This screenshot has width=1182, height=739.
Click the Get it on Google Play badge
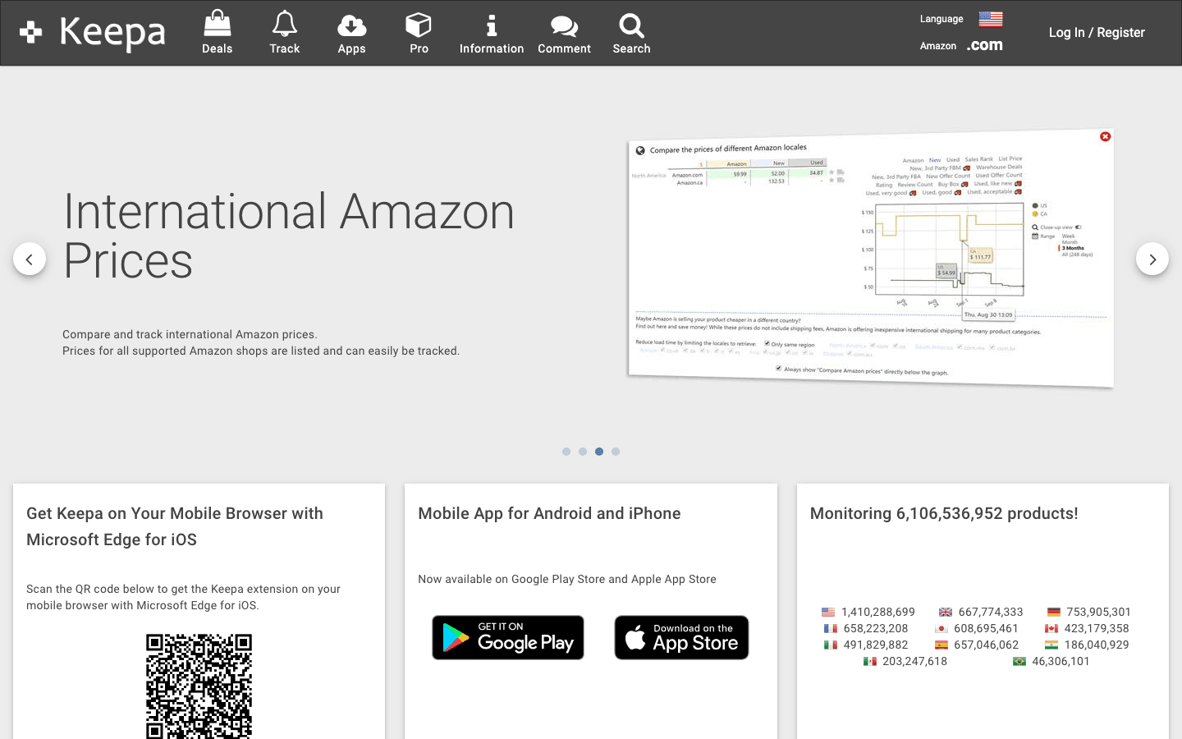507,637
